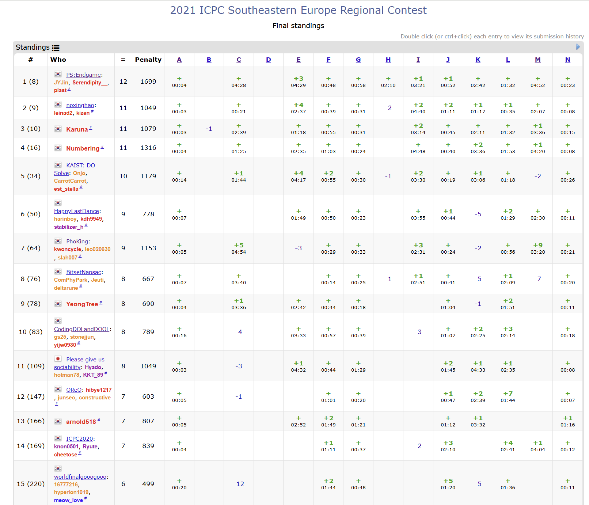
Task: Click the flag icon beside BitsetNapsac
Action: point(58,272)
